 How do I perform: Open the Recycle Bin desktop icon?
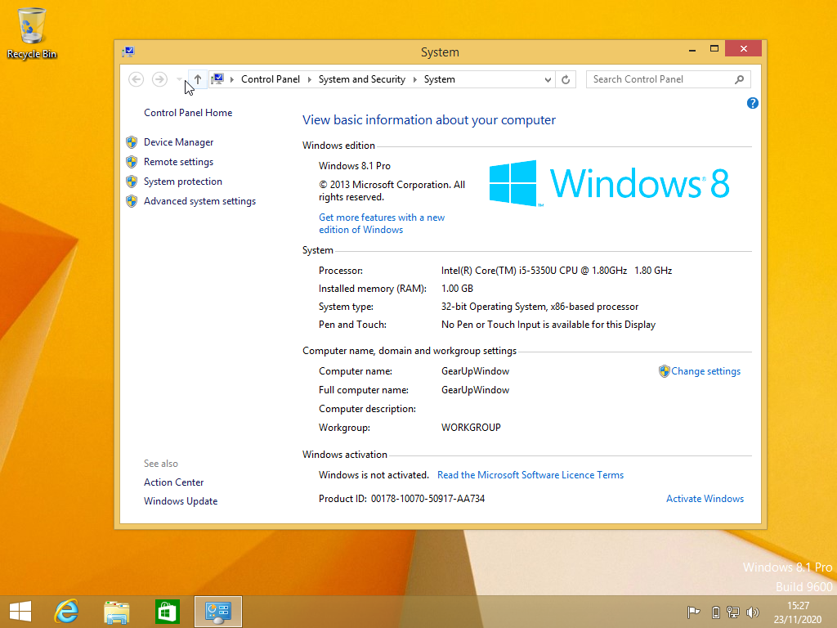32,33
